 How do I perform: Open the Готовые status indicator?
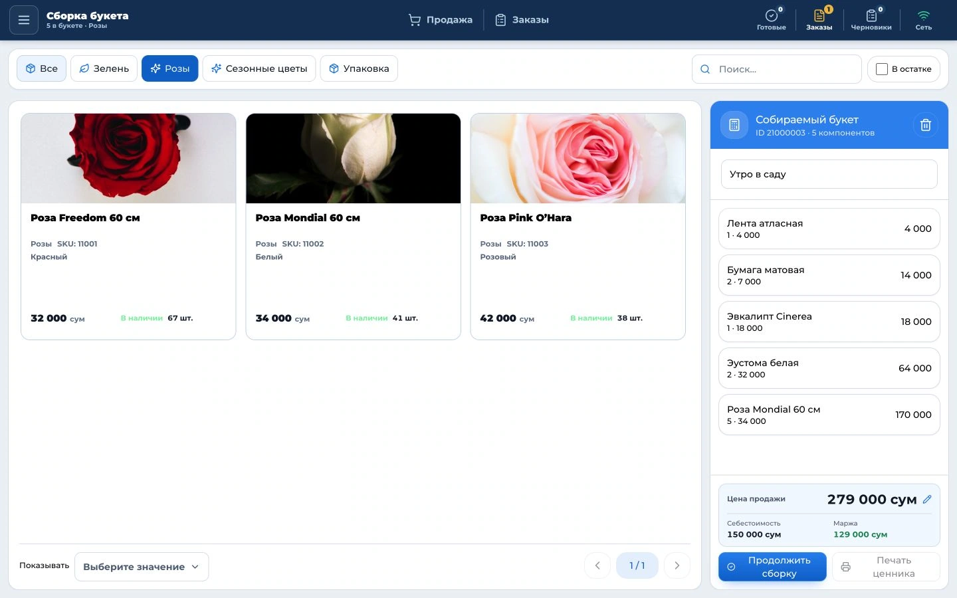point(771,19)
